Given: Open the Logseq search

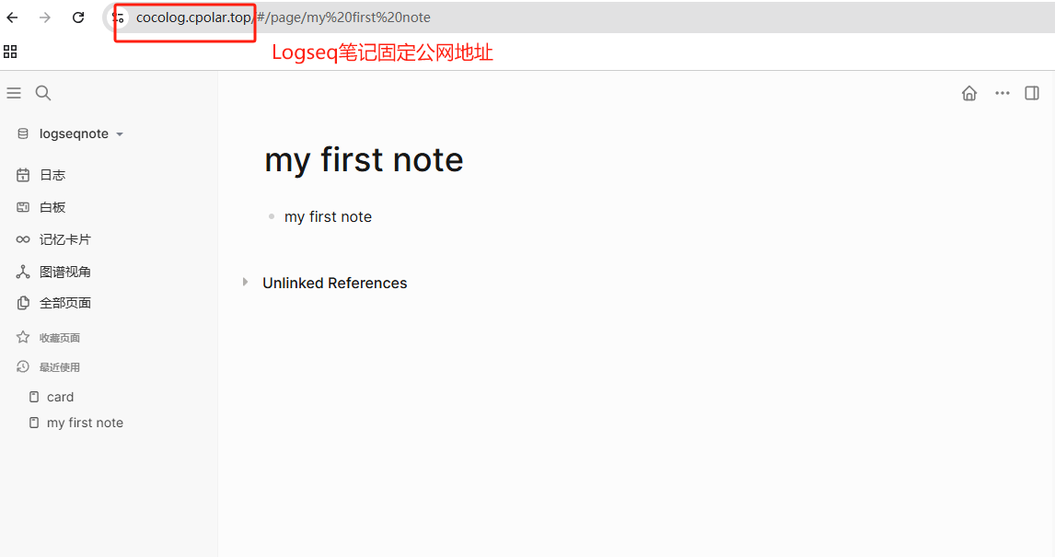Looking at the screenshot, I should [x=42, y=93].
